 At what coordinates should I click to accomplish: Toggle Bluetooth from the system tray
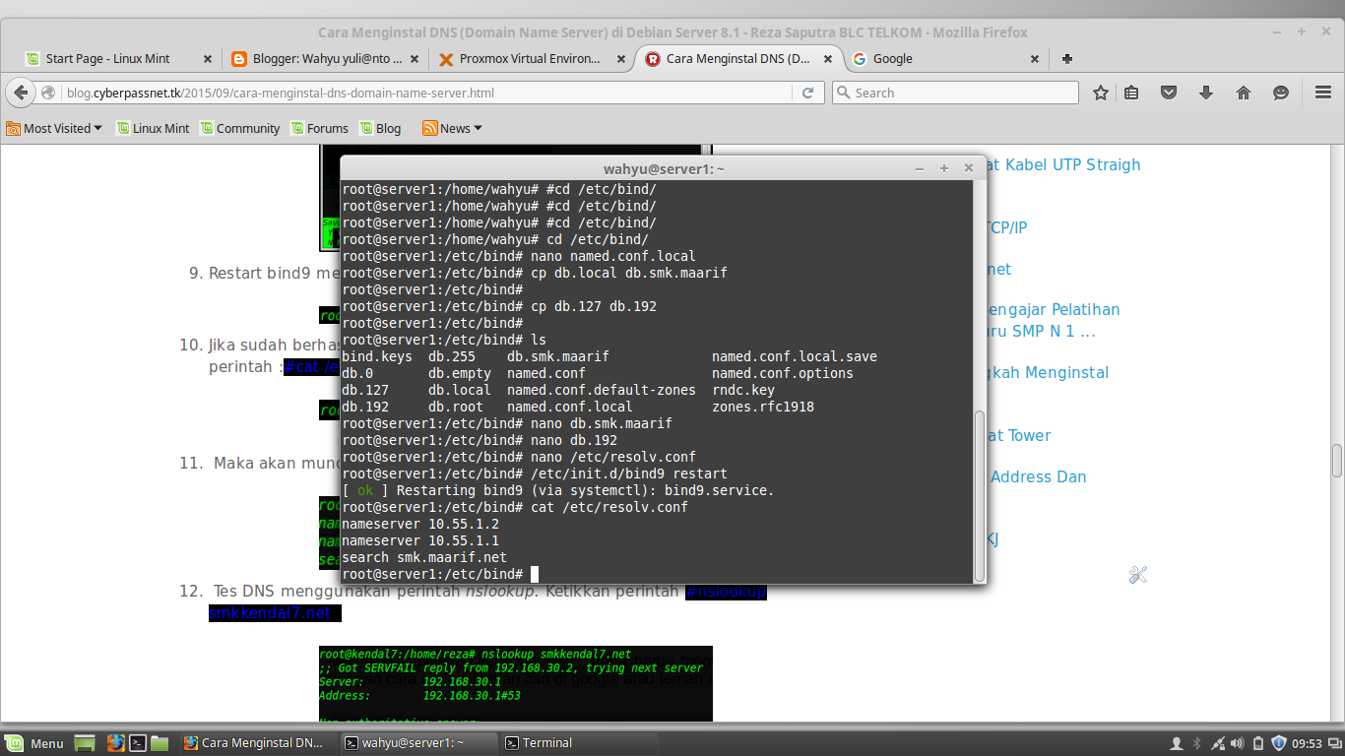pos(1196,742)
